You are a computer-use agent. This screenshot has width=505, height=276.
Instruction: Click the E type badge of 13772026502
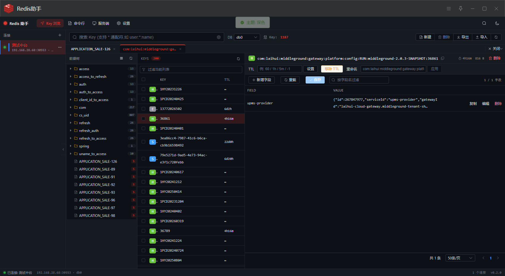tap(153, 109)
